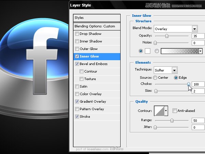Enable the Satin checkbox
The width and height of the screenshot is (205, 154).
tap(77, 87)
